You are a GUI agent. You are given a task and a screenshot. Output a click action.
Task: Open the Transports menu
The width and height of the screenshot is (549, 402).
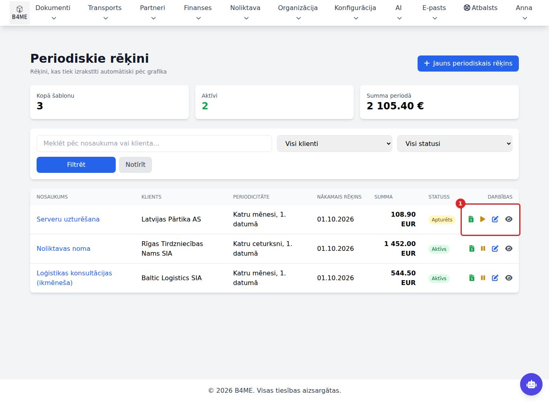click(105, 12)
